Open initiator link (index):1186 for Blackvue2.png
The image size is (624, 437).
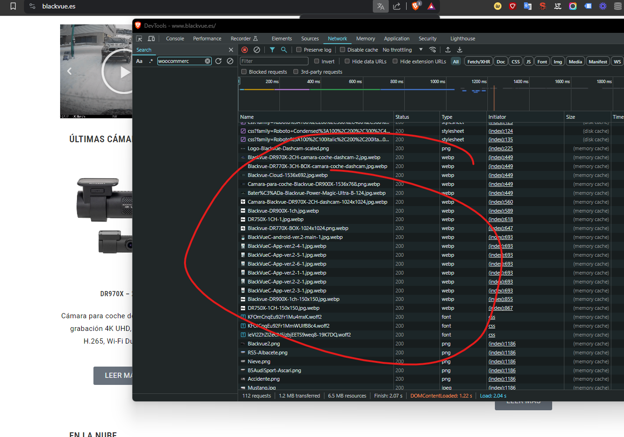click(502, 344)
